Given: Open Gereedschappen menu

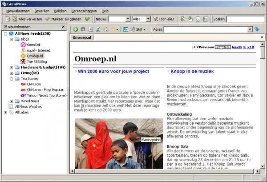Looking at the screenshot, I should click(x=84, y=11).
